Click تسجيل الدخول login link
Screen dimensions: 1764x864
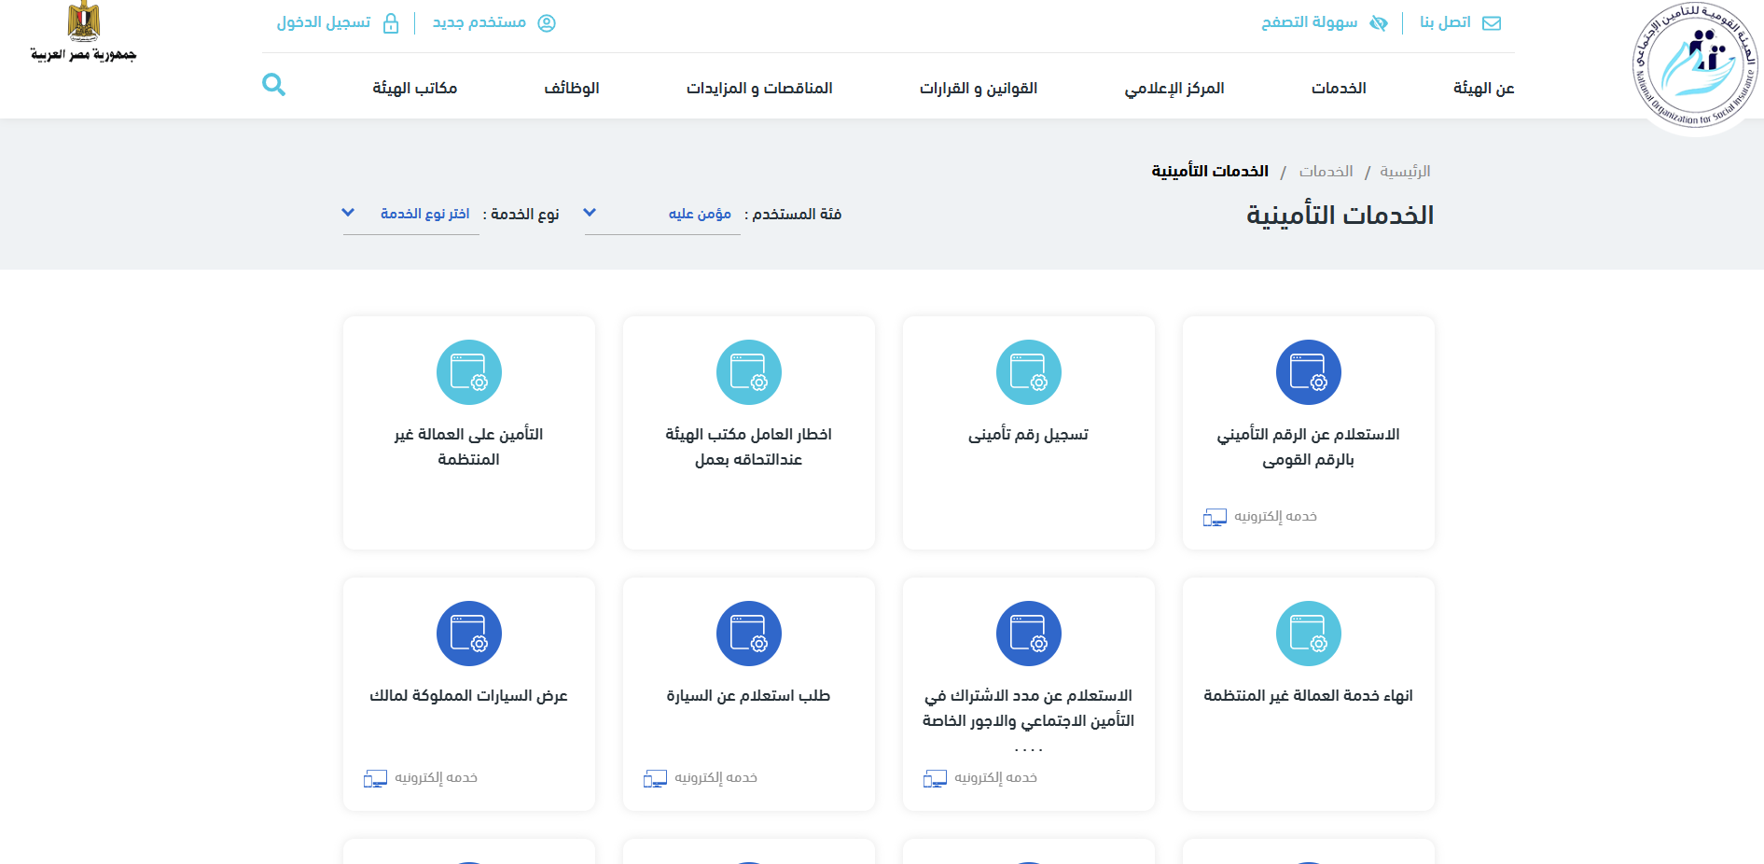pyautogui.click(x=337, y=23)
